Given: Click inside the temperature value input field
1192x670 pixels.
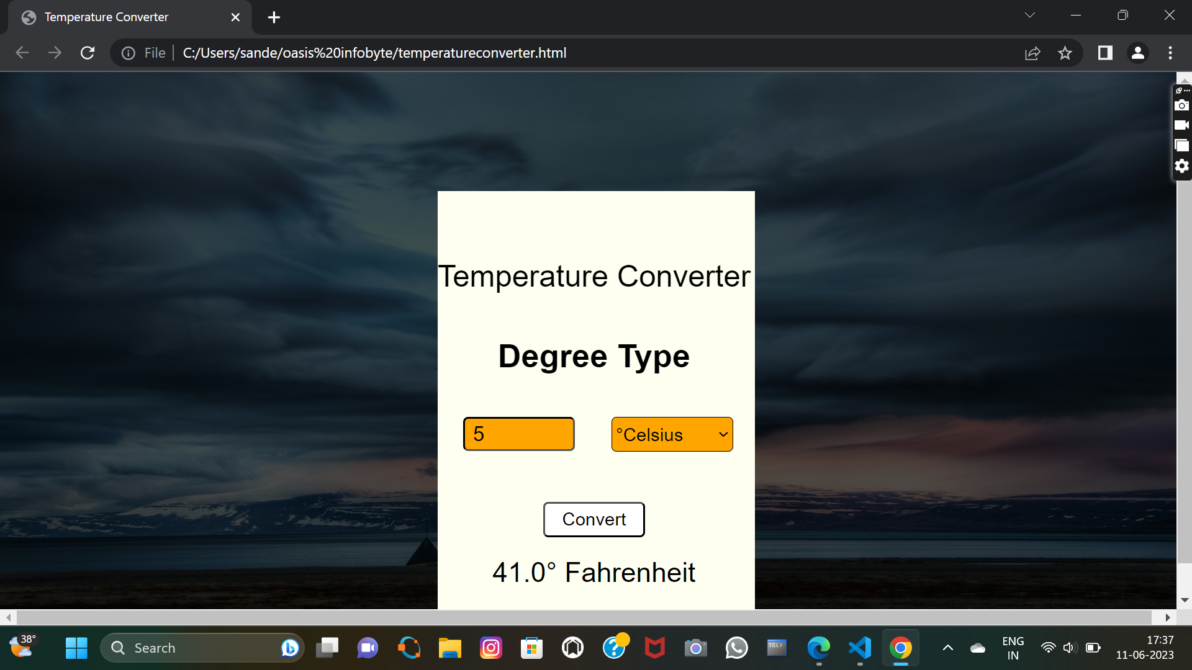Looking at the screenshot, I should click(x=518, y=434).
